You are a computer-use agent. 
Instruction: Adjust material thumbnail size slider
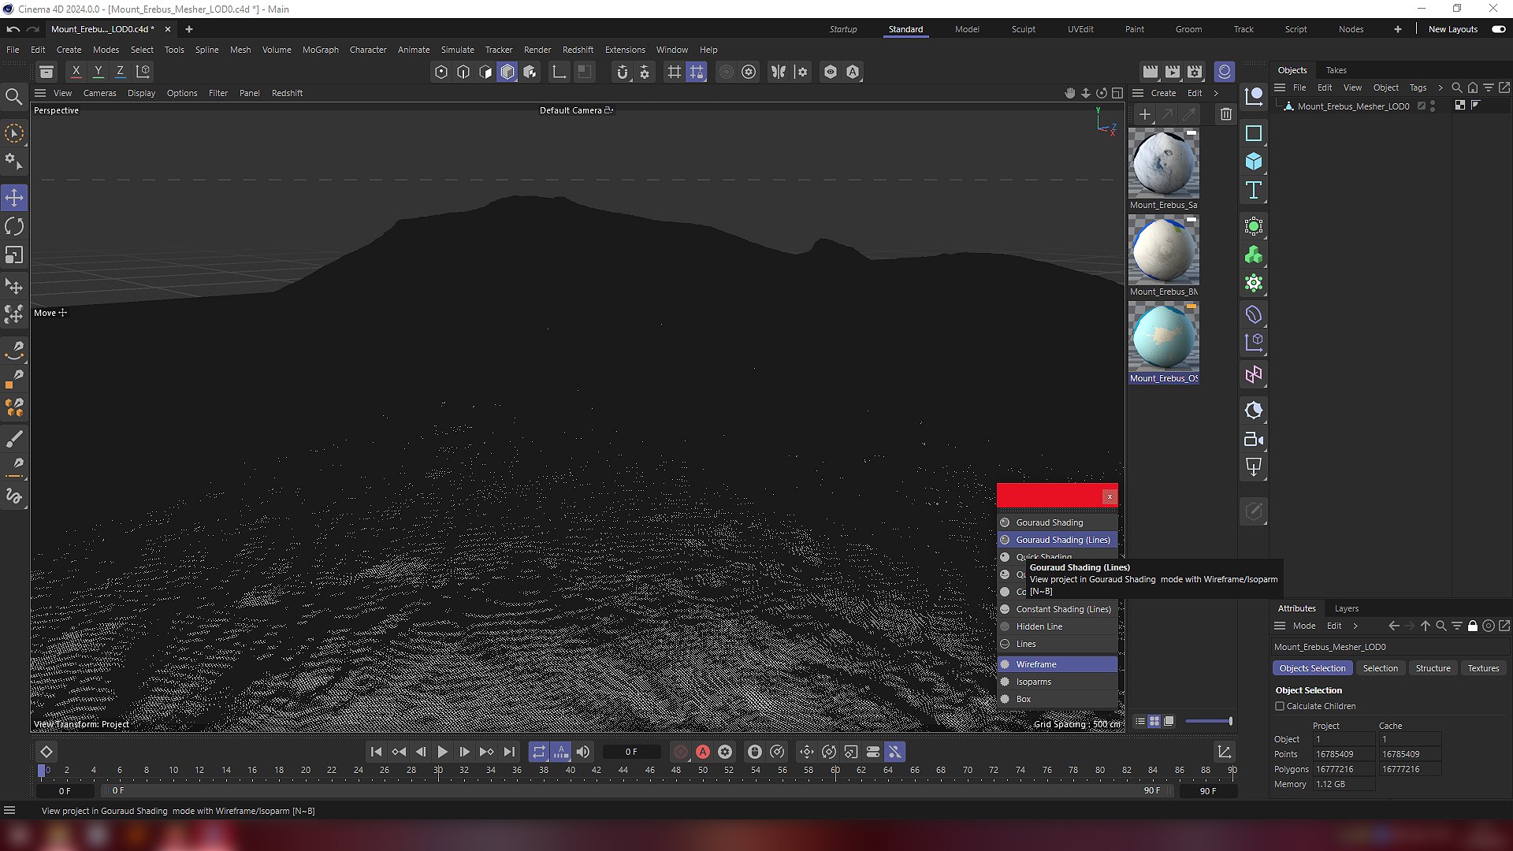click(1208, 721)
